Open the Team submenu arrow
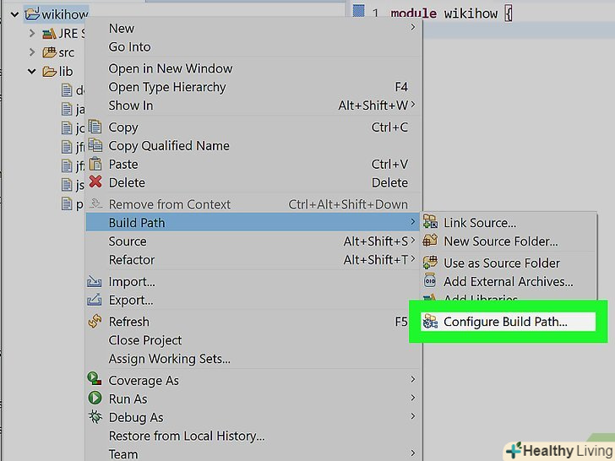This screenshot has width=615, height=461. coord(412,453)
